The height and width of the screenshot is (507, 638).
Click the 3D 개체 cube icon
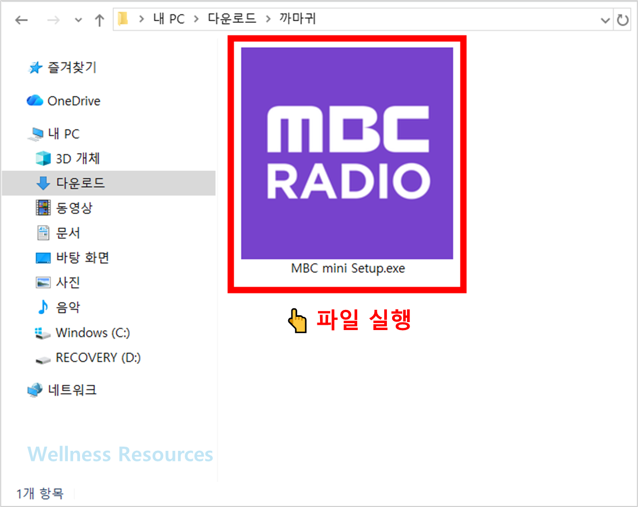coord(42,158)
